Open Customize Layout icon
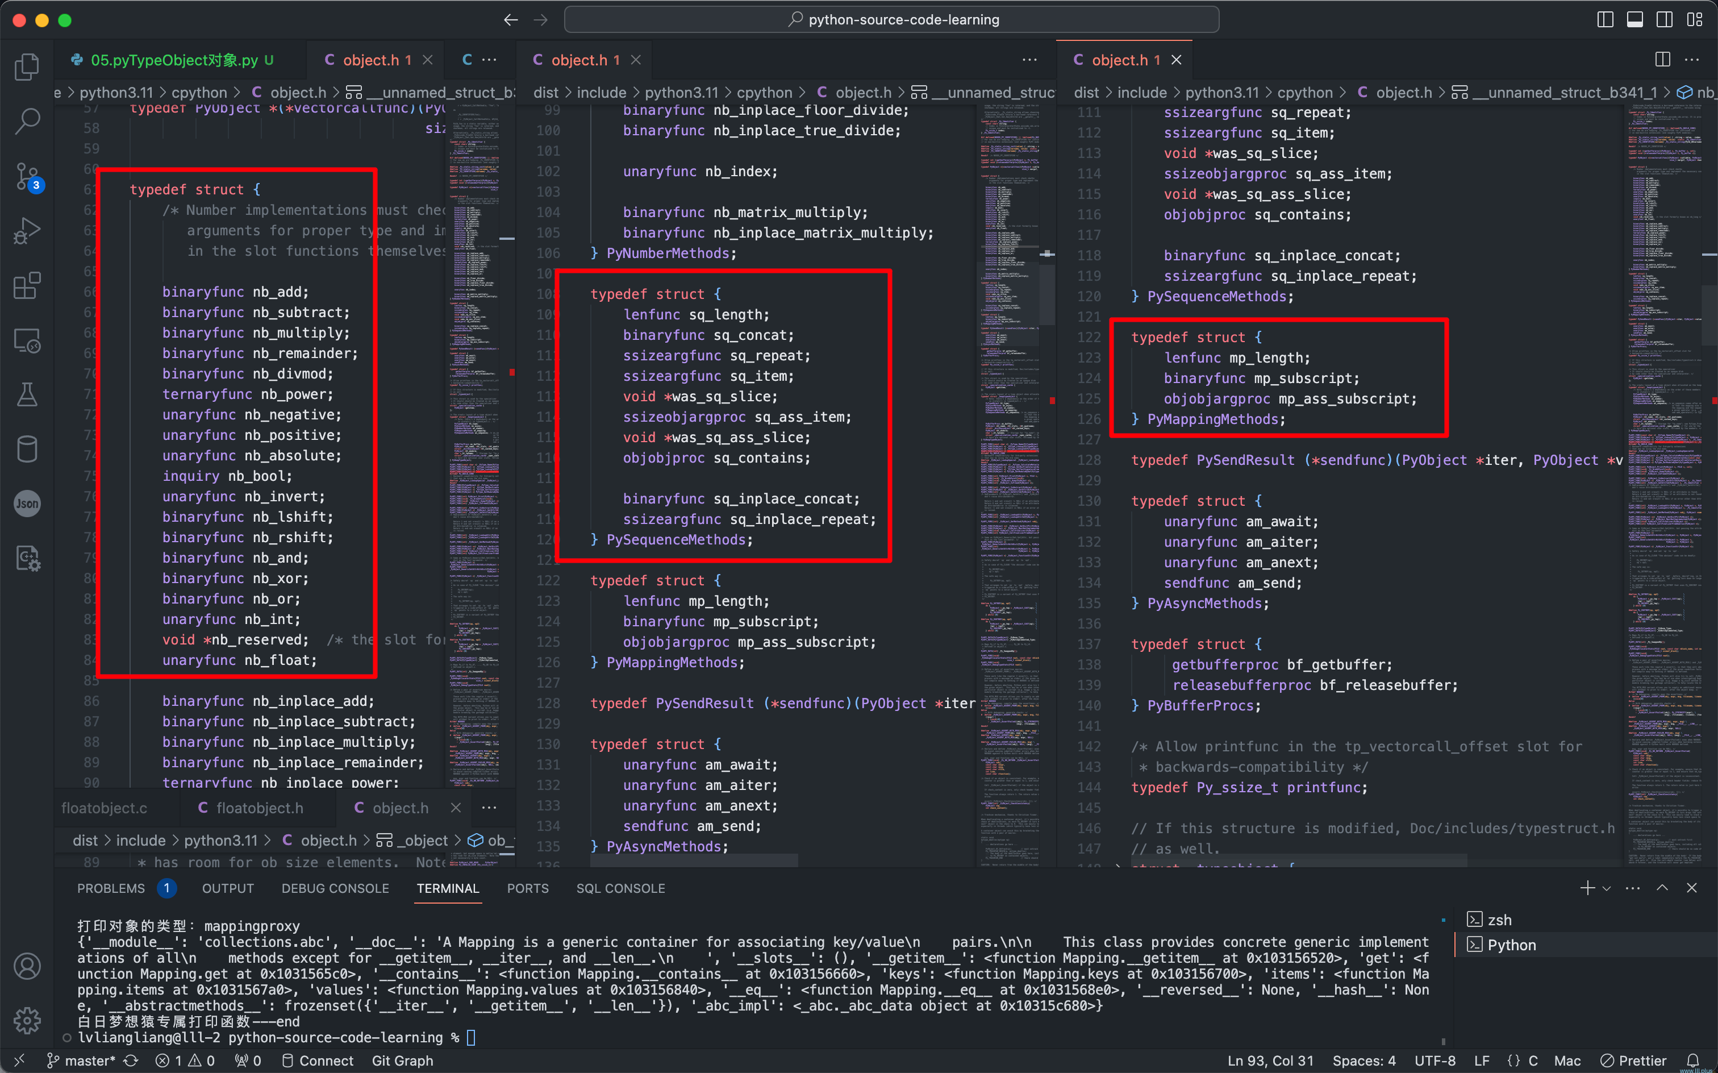This screenshot has width=1718, height=1073. (x=1695, y=20)
